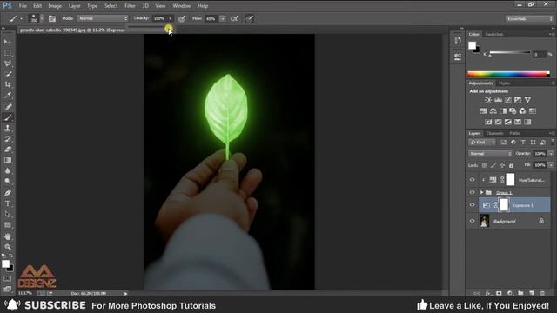This screenshot has height=313, width=557.
Task: Open the brush Mode dropdown
Action: (x=103, y=18)
